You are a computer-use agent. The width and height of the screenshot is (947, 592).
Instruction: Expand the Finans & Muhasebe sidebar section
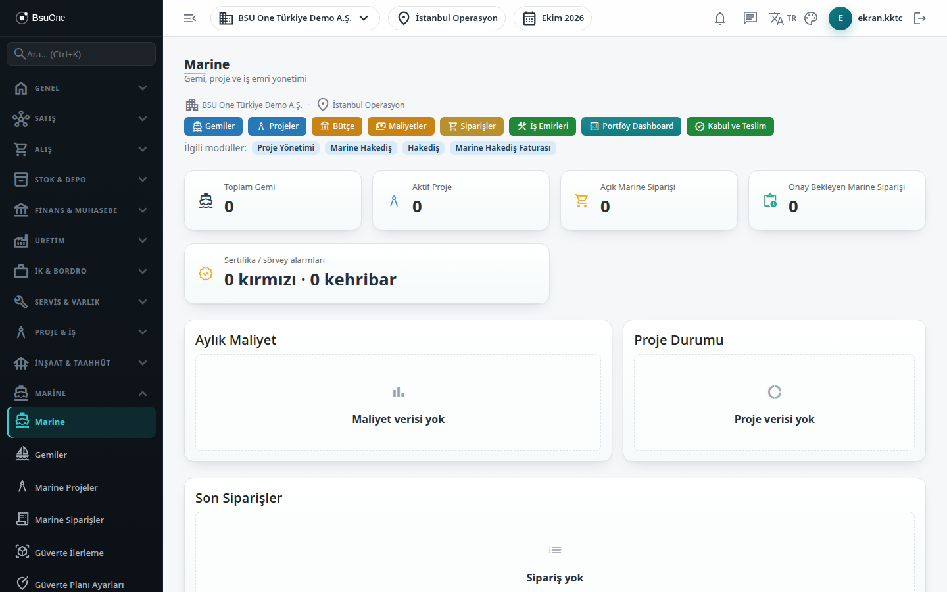click(82, 210)
